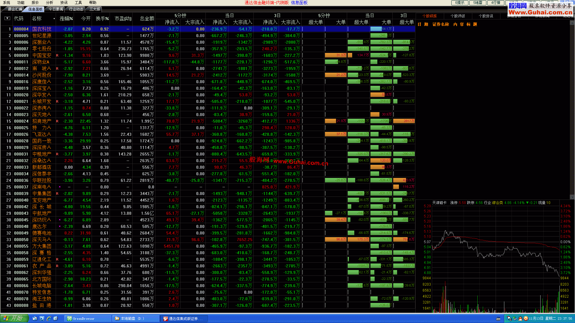Select stock row 国农科技
This screenshot has width=575, height=323.
click(208, 29)
